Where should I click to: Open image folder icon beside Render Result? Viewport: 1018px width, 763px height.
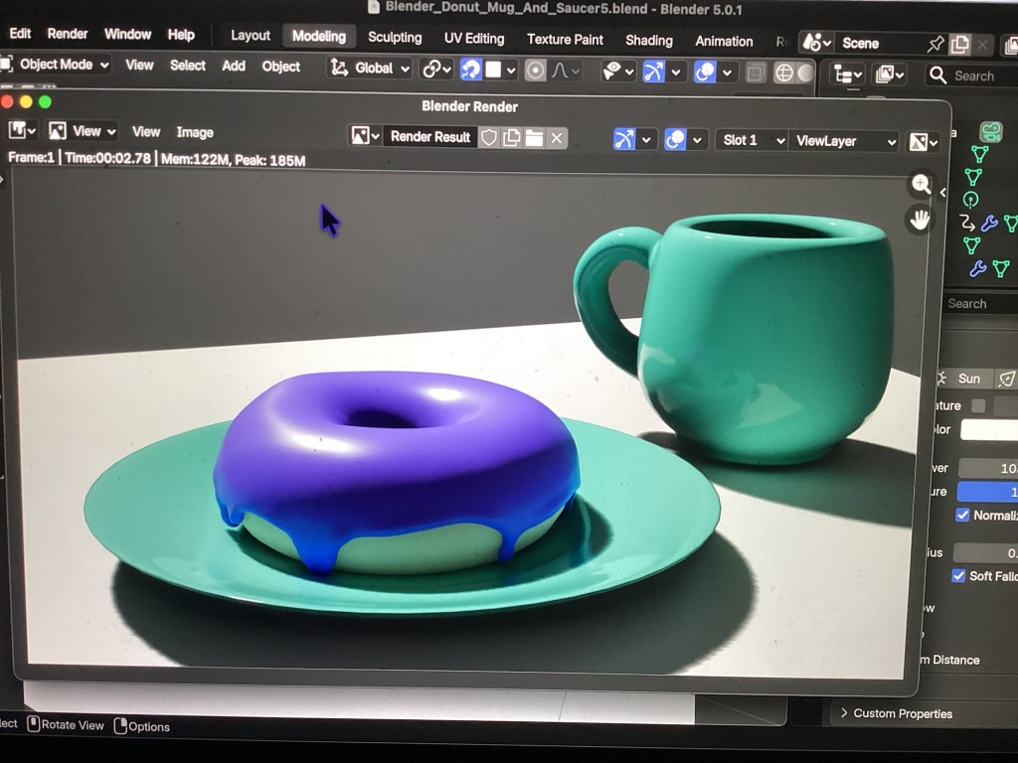tap(534, 138)
